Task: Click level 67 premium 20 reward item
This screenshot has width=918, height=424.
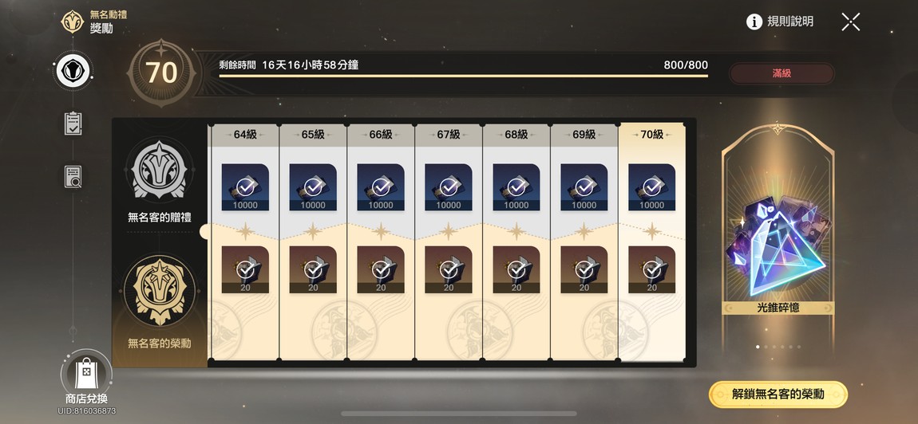Action: coord(449,269)
